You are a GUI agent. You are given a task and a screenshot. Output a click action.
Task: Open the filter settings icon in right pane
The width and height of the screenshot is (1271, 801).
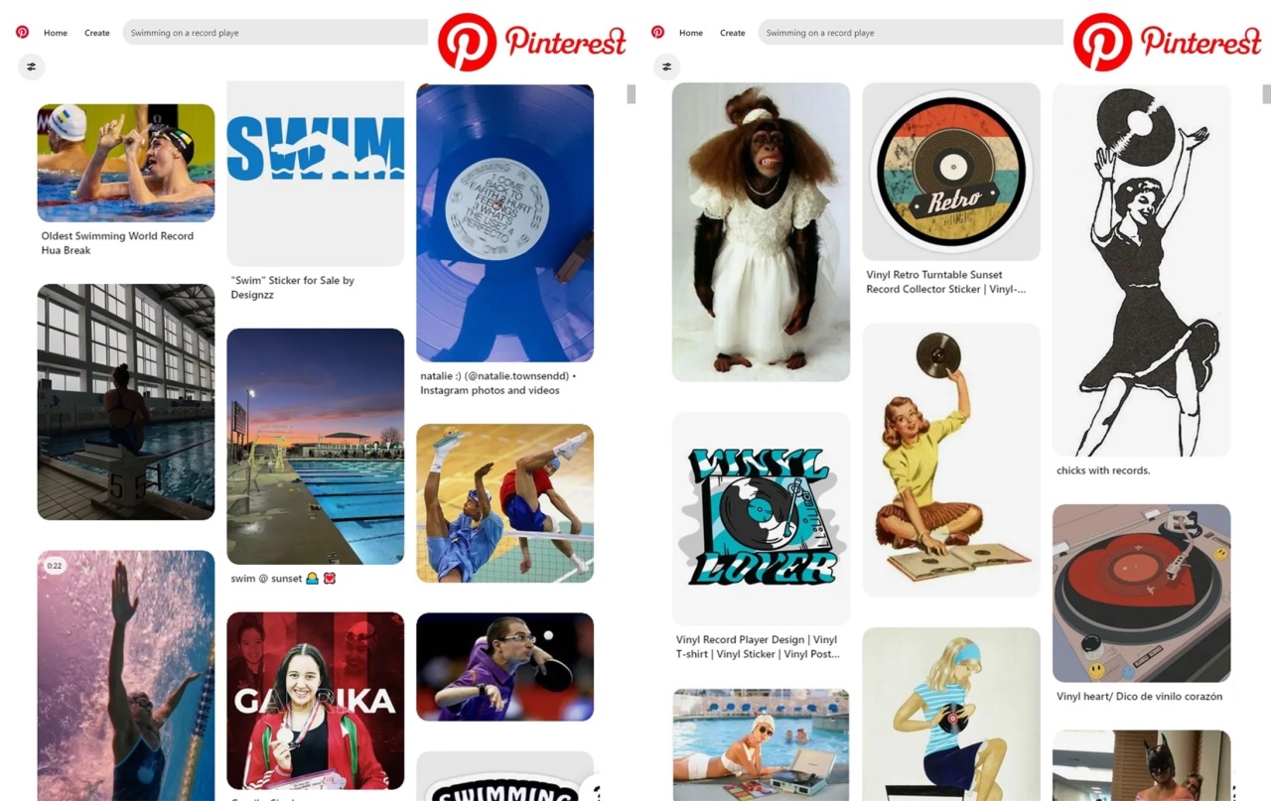(667, 67)
